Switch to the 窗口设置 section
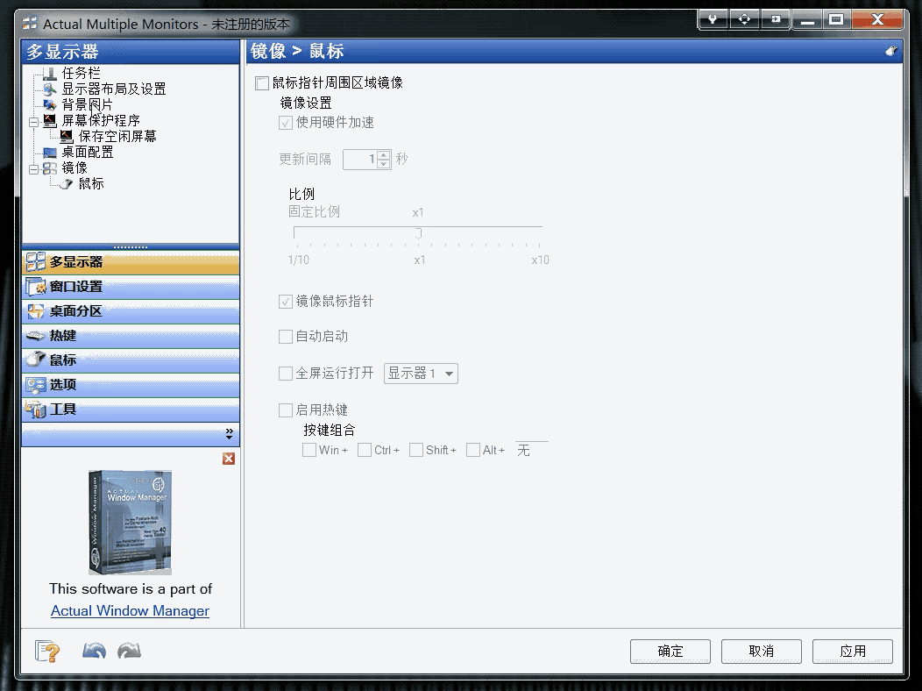 (x=131, y=287)
